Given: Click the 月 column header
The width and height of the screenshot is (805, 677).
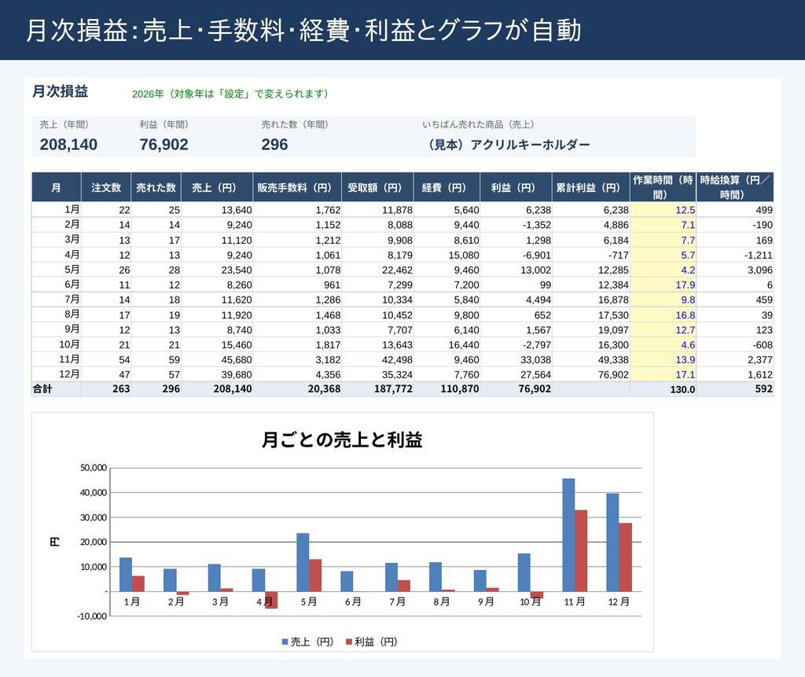Looking at the screenshot, I should pyautogui.click(x=56, y=187).
